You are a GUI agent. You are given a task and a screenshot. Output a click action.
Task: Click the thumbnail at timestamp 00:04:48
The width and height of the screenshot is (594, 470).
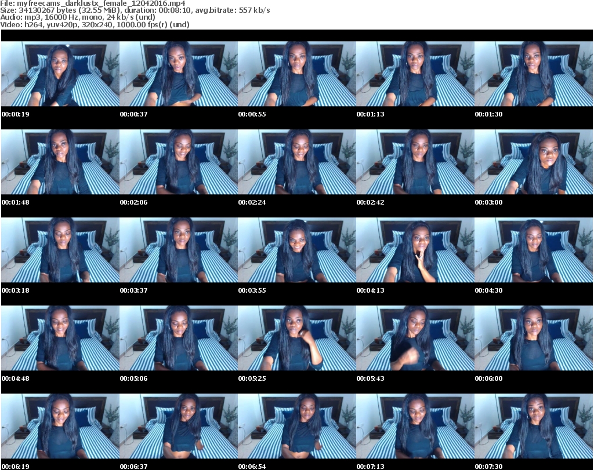60,338
